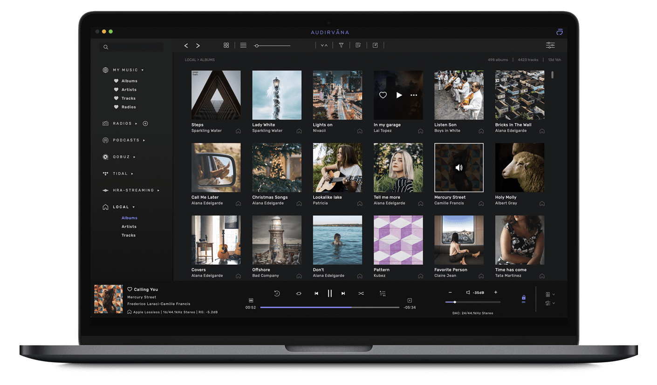The image size is (657, 385).
Task: Favorite the Calling You track heart
Action: tap(130, 289)
